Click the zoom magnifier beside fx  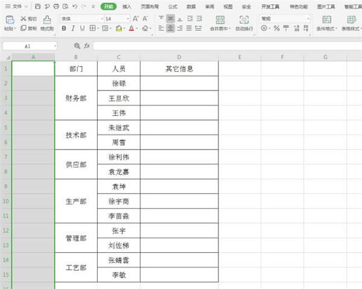pyautogui.click(x=77, y=46)
